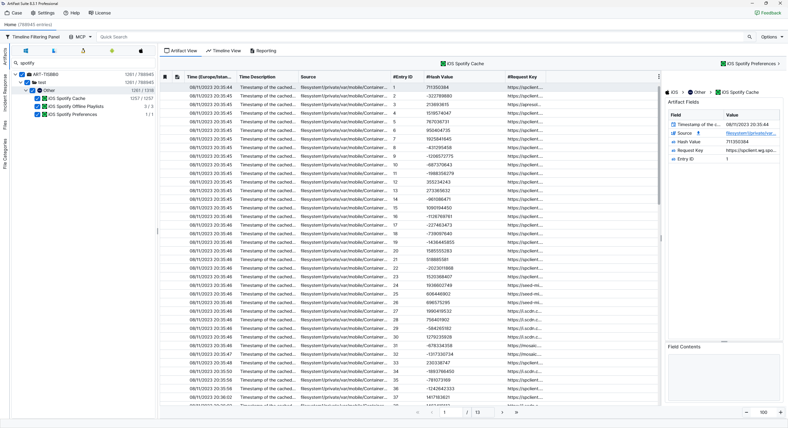This screenshot has height=428, width=788.
Task: Click the zoom level value field
Action: (763, 412)
